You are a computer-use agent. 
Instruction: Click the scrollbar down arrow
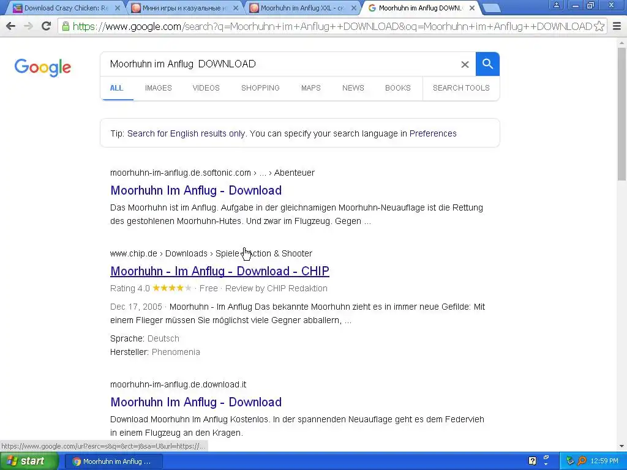pyautogui.click(x=622, y=446)
